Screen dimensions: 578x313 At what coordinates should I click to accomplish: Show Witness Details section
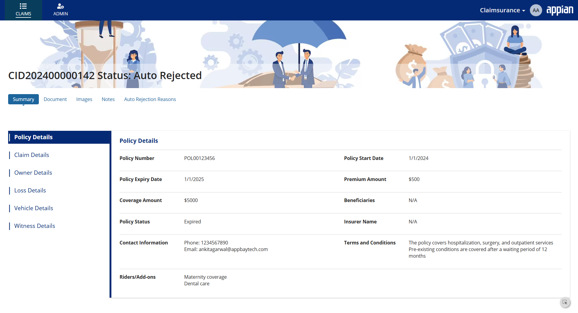pyautogui.click(x=35, y=226)
